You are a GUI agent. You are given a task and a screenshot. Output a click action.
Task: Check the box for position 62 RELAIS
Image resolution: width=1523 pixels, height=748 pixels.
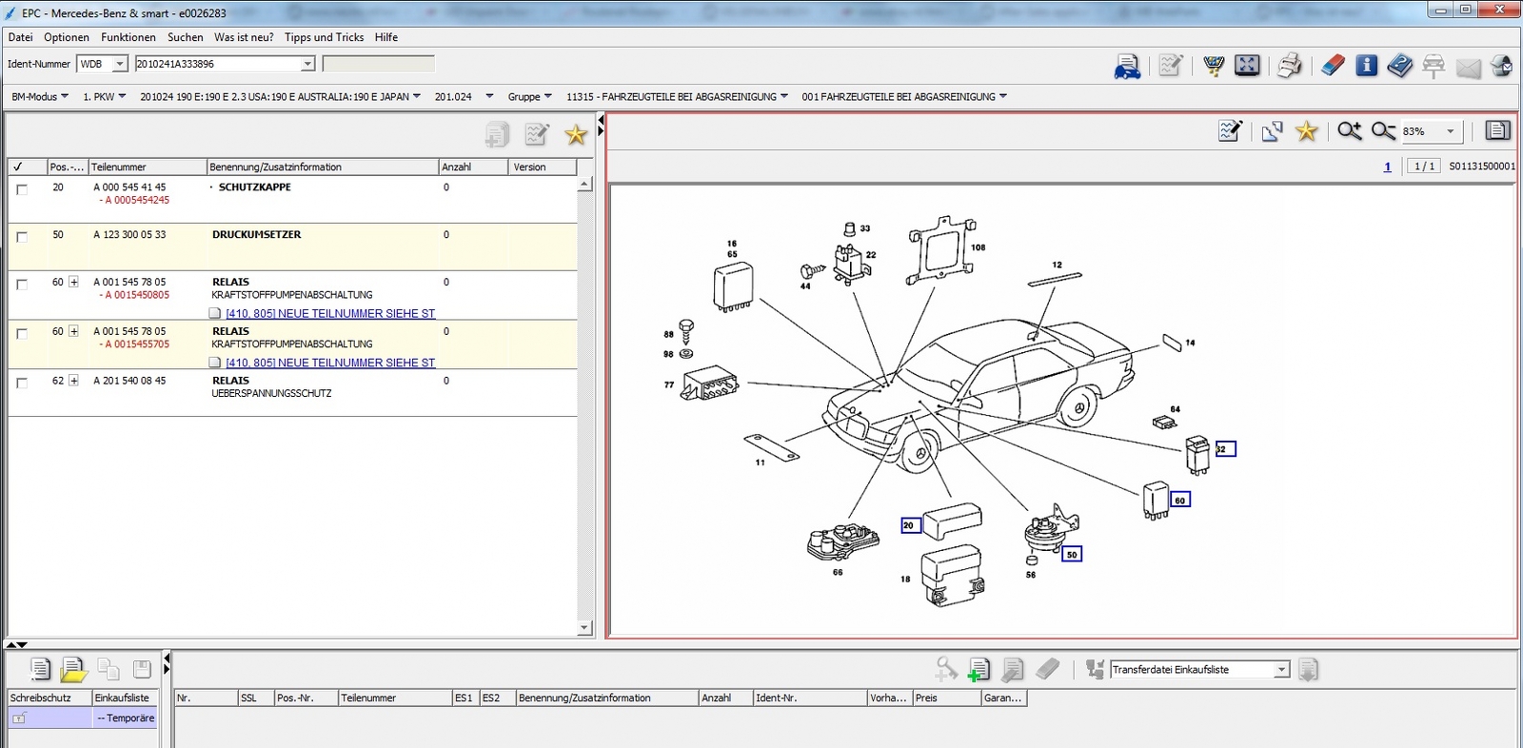(x=22, y=383)
